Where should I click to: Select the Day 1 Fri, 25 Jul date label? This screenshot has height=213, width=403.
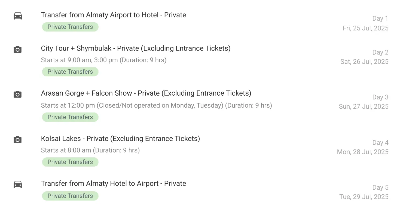click(x=365, y=23)
